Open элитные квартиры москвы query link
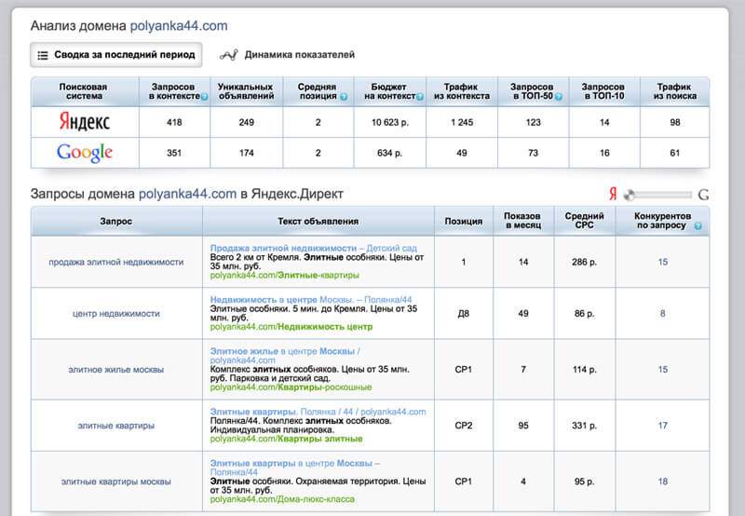This screenshot has height=516, width=745. tap(116, 482)
